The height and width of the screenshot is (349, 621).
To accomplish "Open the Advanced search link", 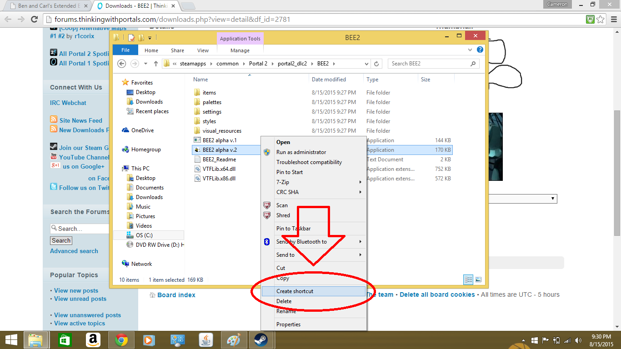I will (74, 251).
